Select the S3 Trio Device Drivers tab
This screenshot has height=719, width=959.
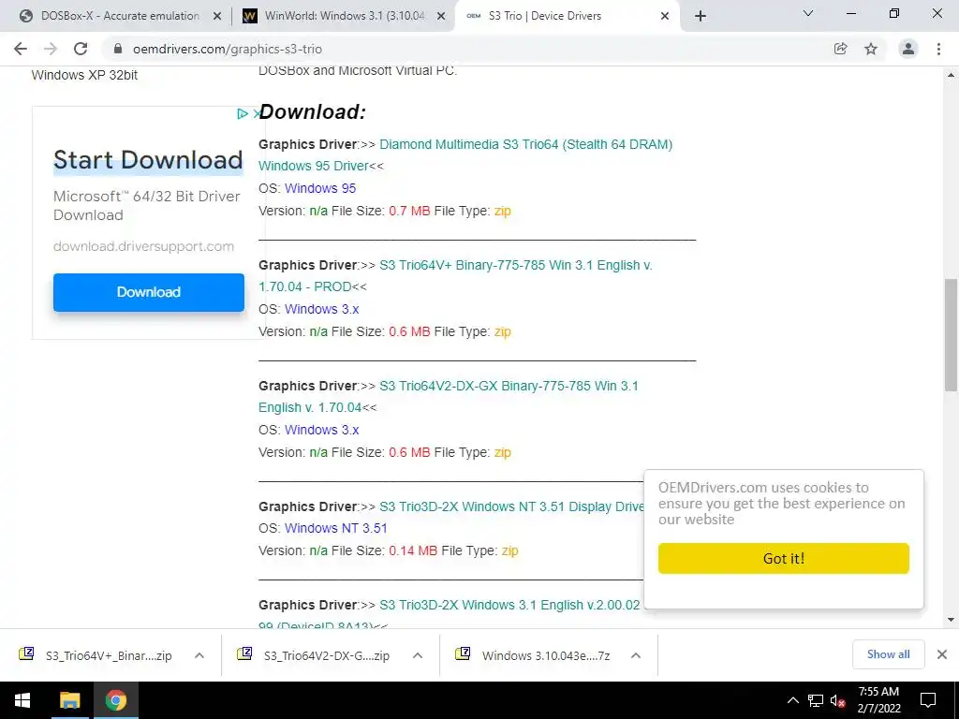tap(566, 16)
